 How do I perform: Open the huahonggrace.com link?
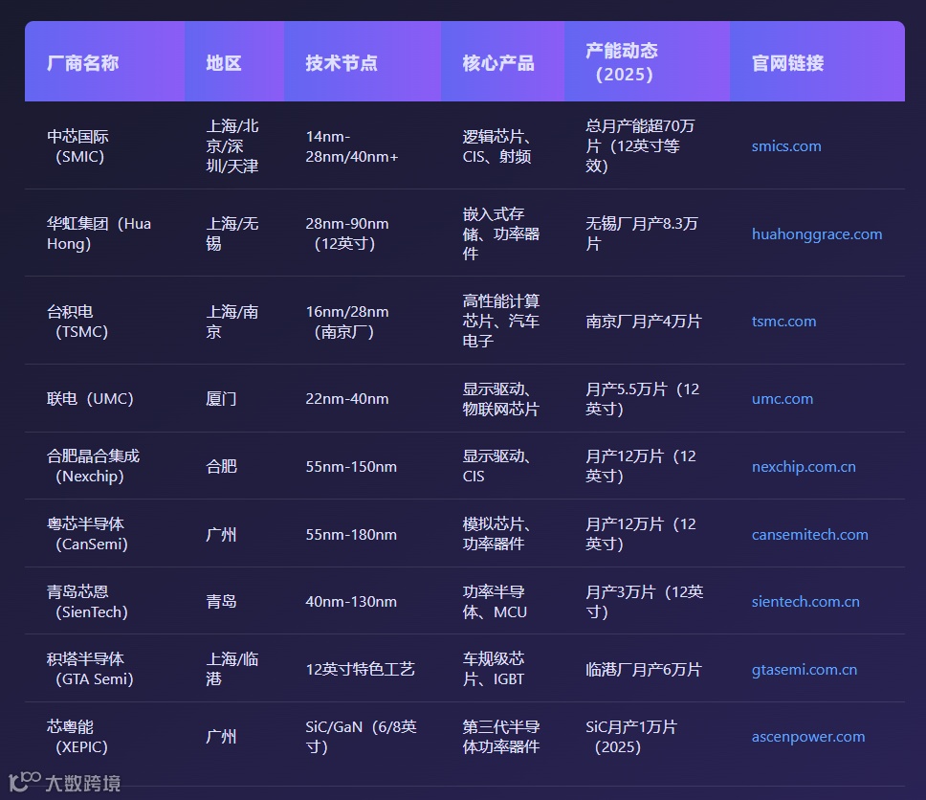click(817, 234)
